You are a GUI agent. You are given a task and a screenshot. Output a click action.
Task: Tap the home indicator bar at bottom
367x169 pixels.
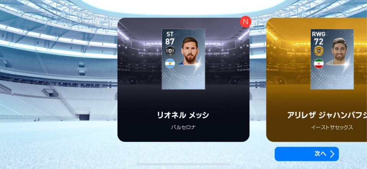(184, 164)
